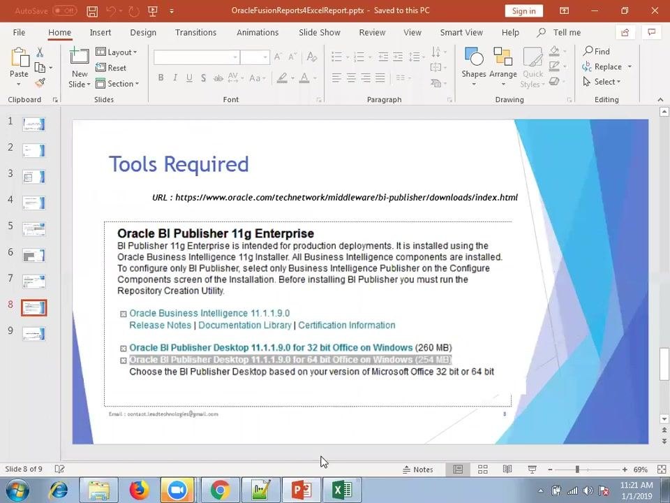Screen dimensions: 670x503
Task: Switch to Animations tab
Action: (x=258, y=33)
